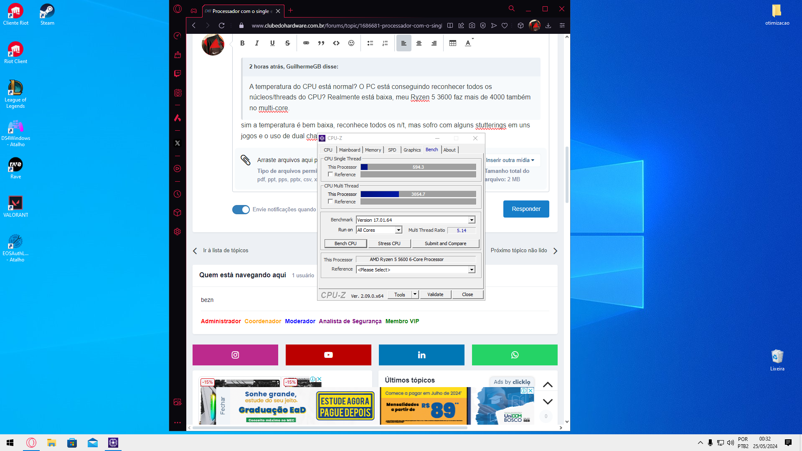Align text left in the editor
This screenshot has width=802, height=451.
(404, 43)
